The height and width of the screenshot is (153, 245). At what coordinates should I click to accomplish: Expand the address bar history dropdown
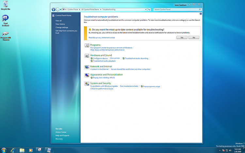146,9
